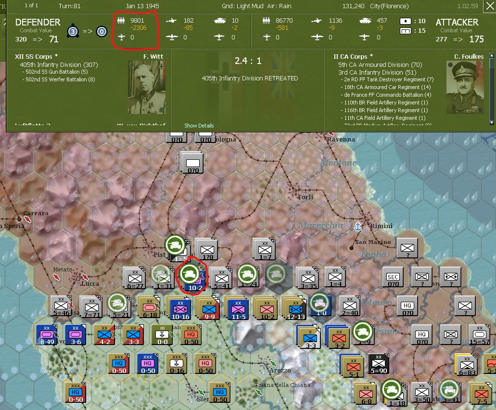Viewport: 496px width, 410px height.
Task: Click the fort level badge showing 3
Action: [x=72, y=31]
